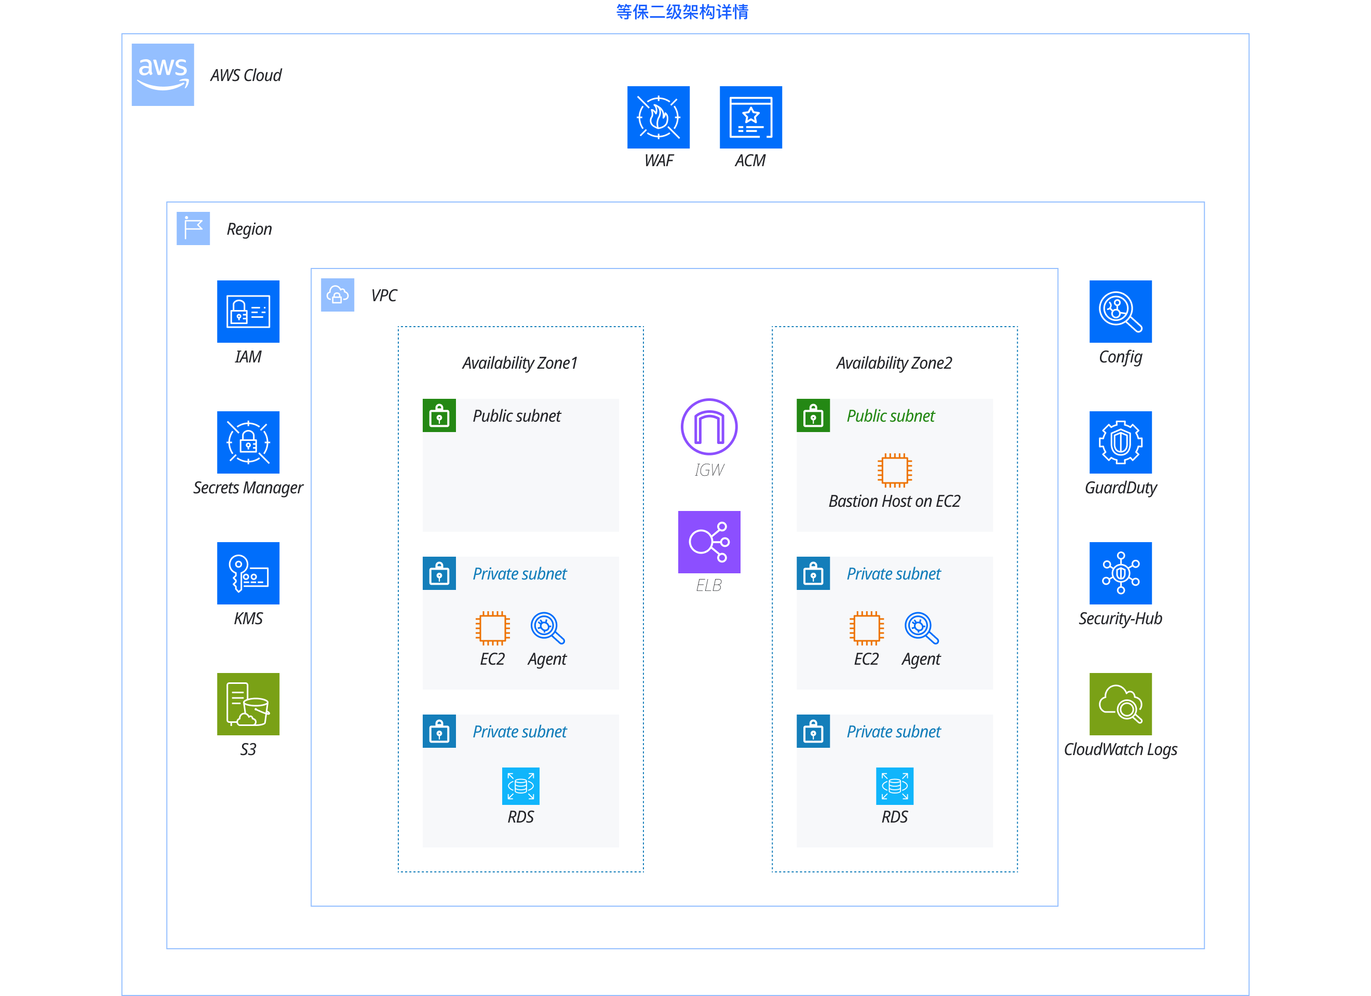Click the Security-Hub icon
Screen dimensions: 1371x996
coord(1120,573)
